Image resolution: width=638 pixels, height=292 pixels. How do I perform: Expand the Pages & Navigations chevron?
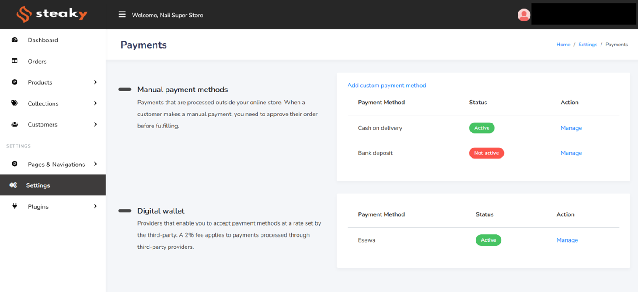[x=95, y=164]
